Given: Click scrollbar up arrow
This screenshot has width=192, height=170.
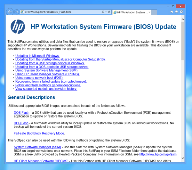Looking at the screenshot, I should (x=183, y=19).
